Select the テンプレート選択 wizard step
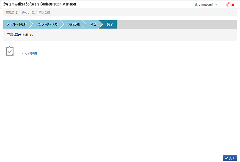Screen dimensions: 240x162 pos(17,24)
